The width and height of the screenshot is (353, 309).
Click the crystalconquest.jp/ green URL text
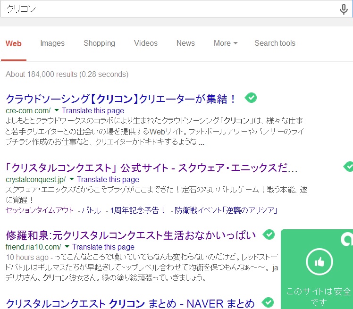tap(35, 180)
